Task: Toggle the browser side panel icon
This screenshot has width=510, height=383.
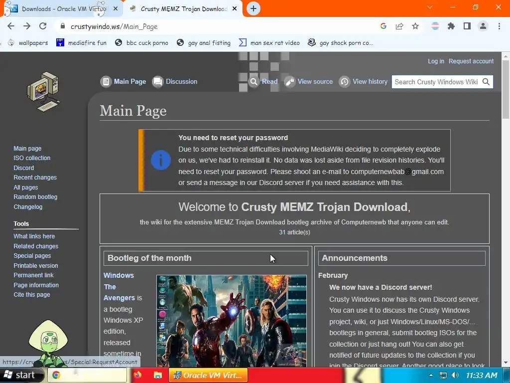Action: [467, 26]
